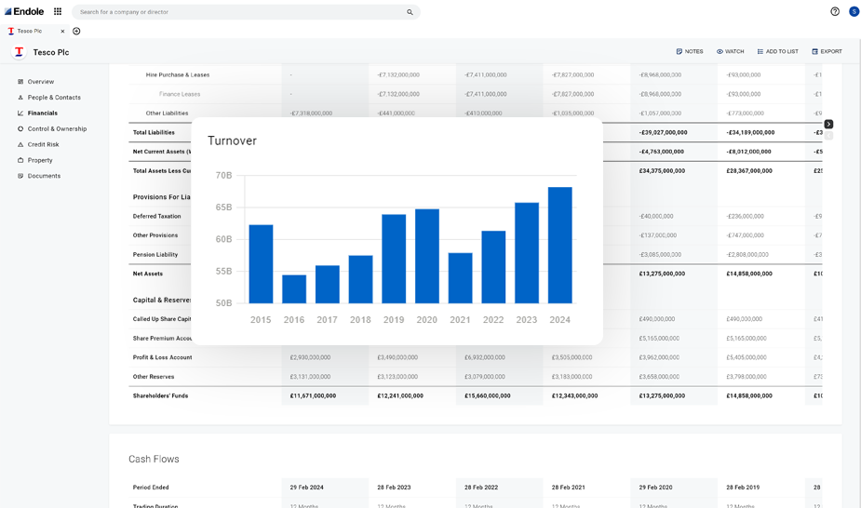Click the Net Assets row label

tap(148, 274)
